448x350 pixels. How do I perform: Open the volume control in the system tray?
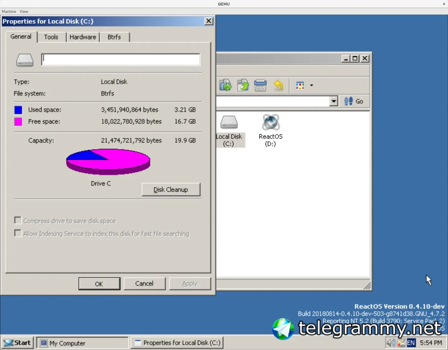391,343
